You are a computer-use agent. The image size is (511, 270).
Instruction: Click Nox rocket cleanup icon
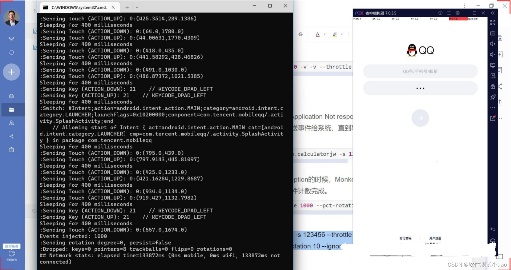[x=493, y=97]
